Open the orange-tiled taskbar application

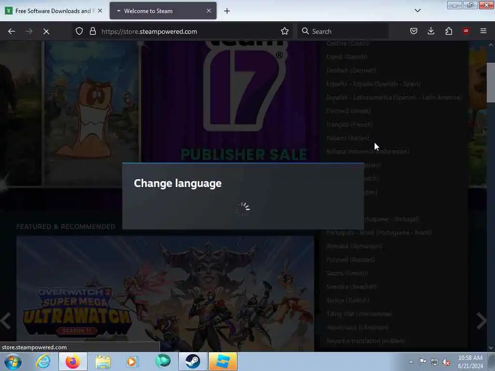click(222, 361)
